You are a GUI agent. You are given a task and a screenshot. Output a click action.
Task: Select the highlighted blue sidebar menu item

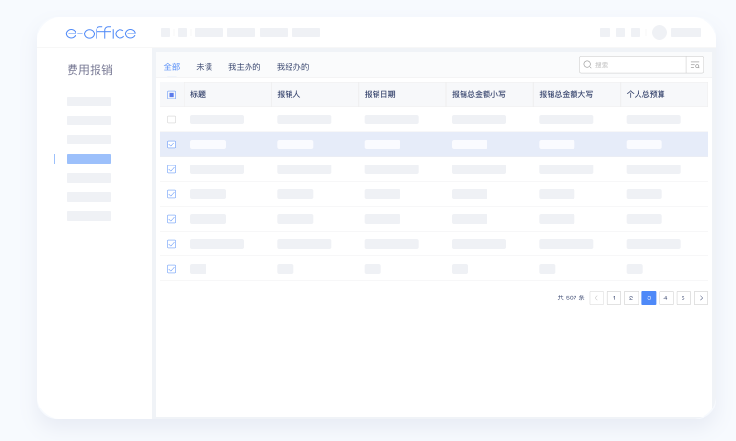pyautogui.click(x=89, y=159)
